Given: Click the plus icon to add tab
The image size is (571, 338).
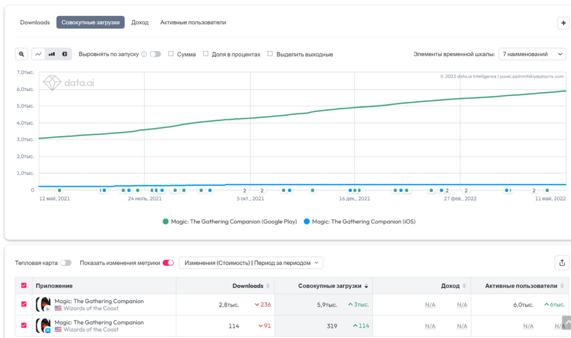Looking at the screenshot, I should coord(562,23).
